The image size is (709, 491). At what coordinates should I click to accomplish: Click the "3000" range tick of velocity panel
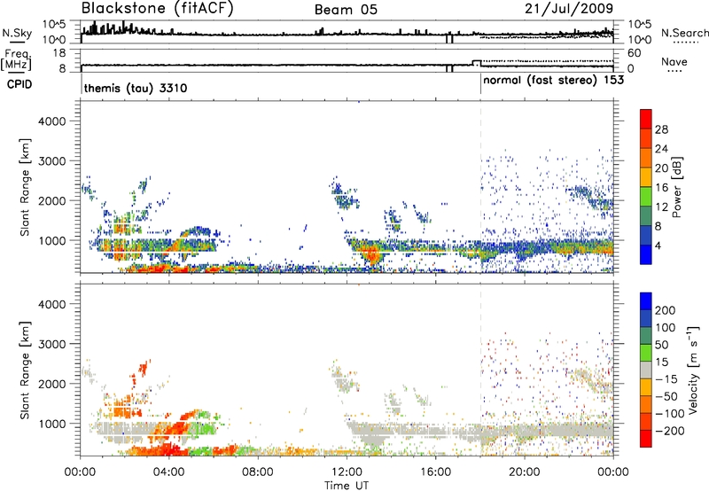[51, 344]
